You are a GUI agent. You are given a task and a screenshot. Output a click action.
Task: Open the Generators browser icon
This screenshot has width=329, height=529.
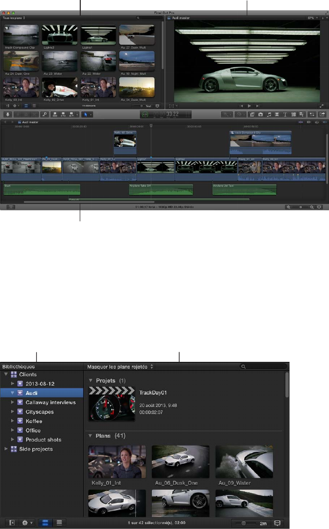[x=293, y=114]
